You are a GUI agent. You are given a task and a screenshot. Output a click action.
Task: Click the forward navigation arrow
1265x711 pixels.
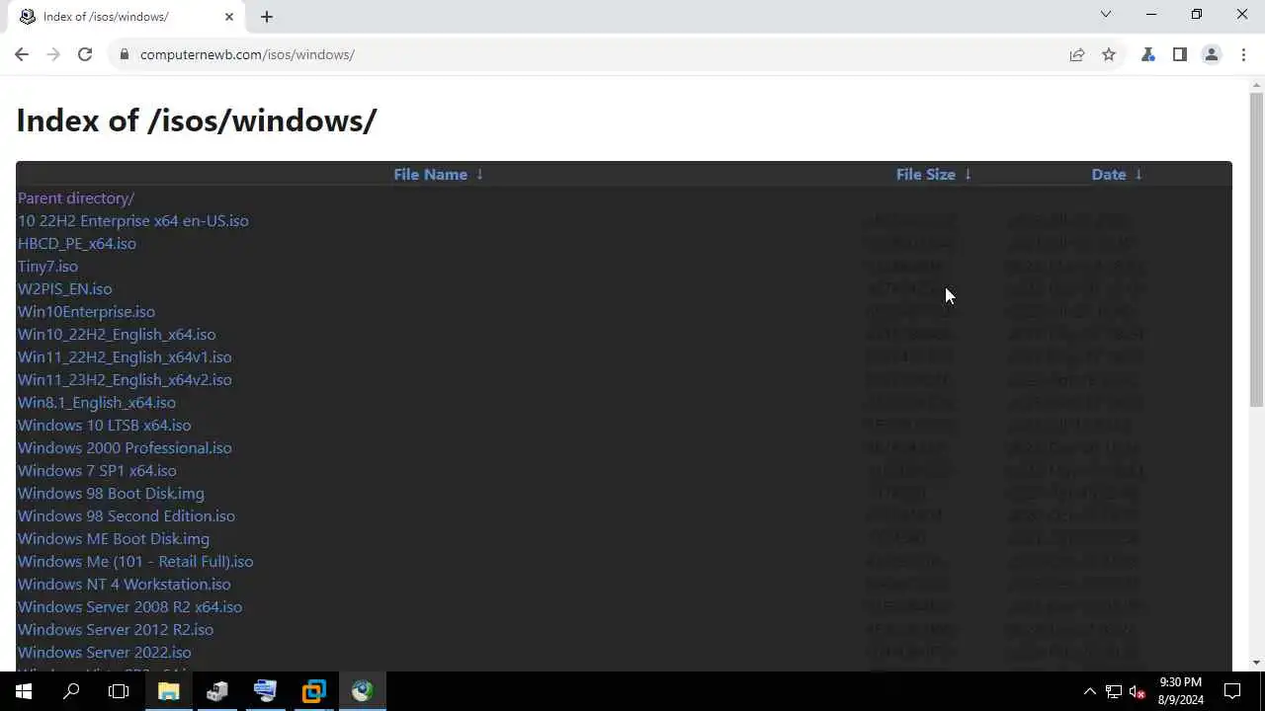click(53, 54)
